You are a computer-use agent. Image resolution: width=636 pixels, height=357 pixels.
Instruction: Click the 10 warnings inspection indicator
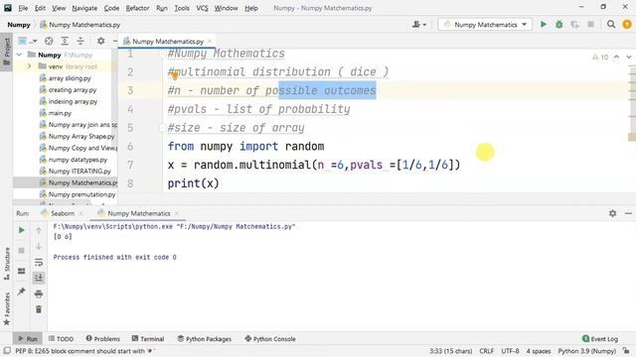point(600,58)
